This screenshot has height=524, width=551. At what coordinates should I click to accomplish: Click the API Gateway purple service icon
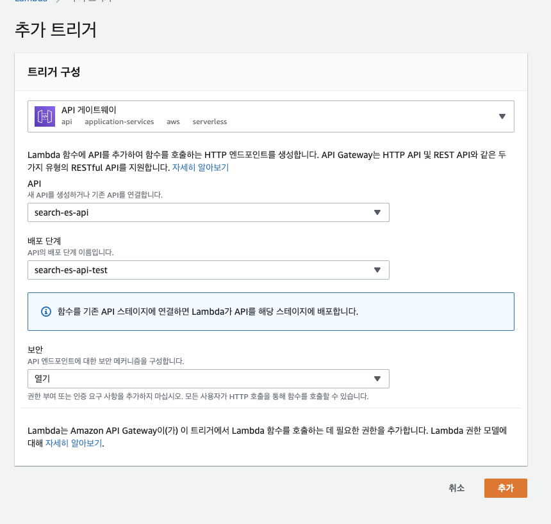45,116
